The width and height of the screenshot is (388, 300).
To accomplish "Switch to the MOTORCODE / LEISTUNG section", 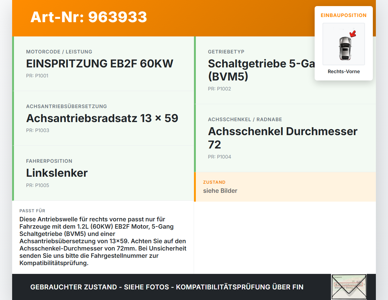I will pos(59,52).
